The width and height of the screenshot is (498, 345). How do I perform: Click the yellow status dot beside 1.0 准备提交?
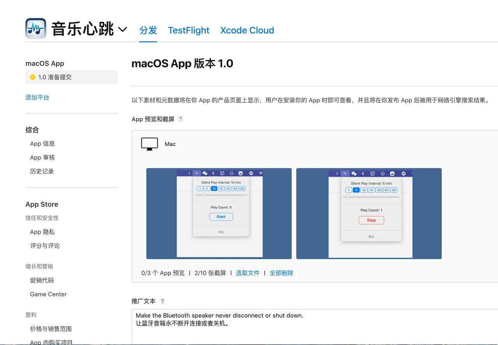[33, 77]
